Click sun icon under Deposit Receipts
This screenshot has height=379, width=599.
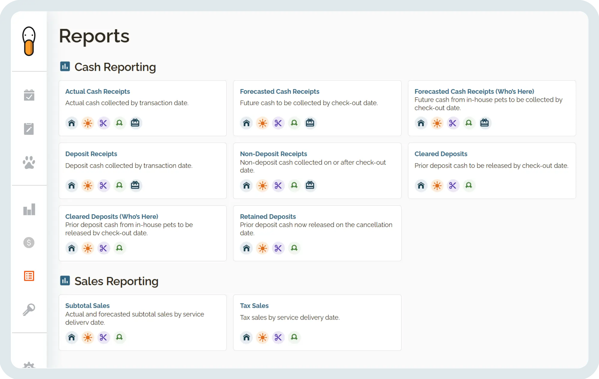click(x=88, y=186)
